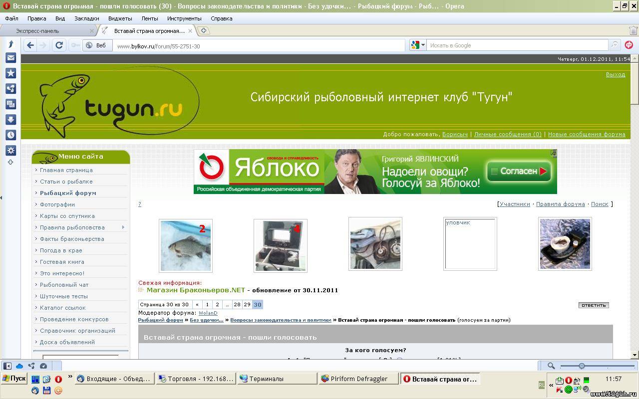Switch to Piriform Defraggler taskbar window
The width and height of the screenshot is (639, 399).
(x=358, y=379)
